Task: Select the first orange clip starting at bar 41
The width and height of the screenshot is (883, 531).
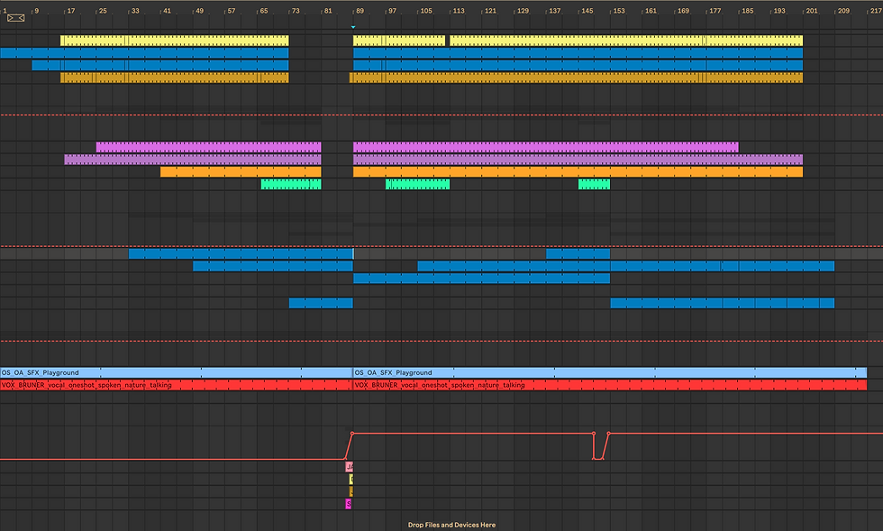Action: [x=241, y=172]
